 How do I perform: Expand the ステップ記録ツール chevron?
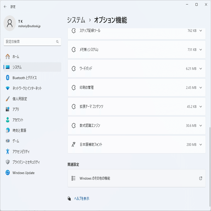click(x=201, y=31)
